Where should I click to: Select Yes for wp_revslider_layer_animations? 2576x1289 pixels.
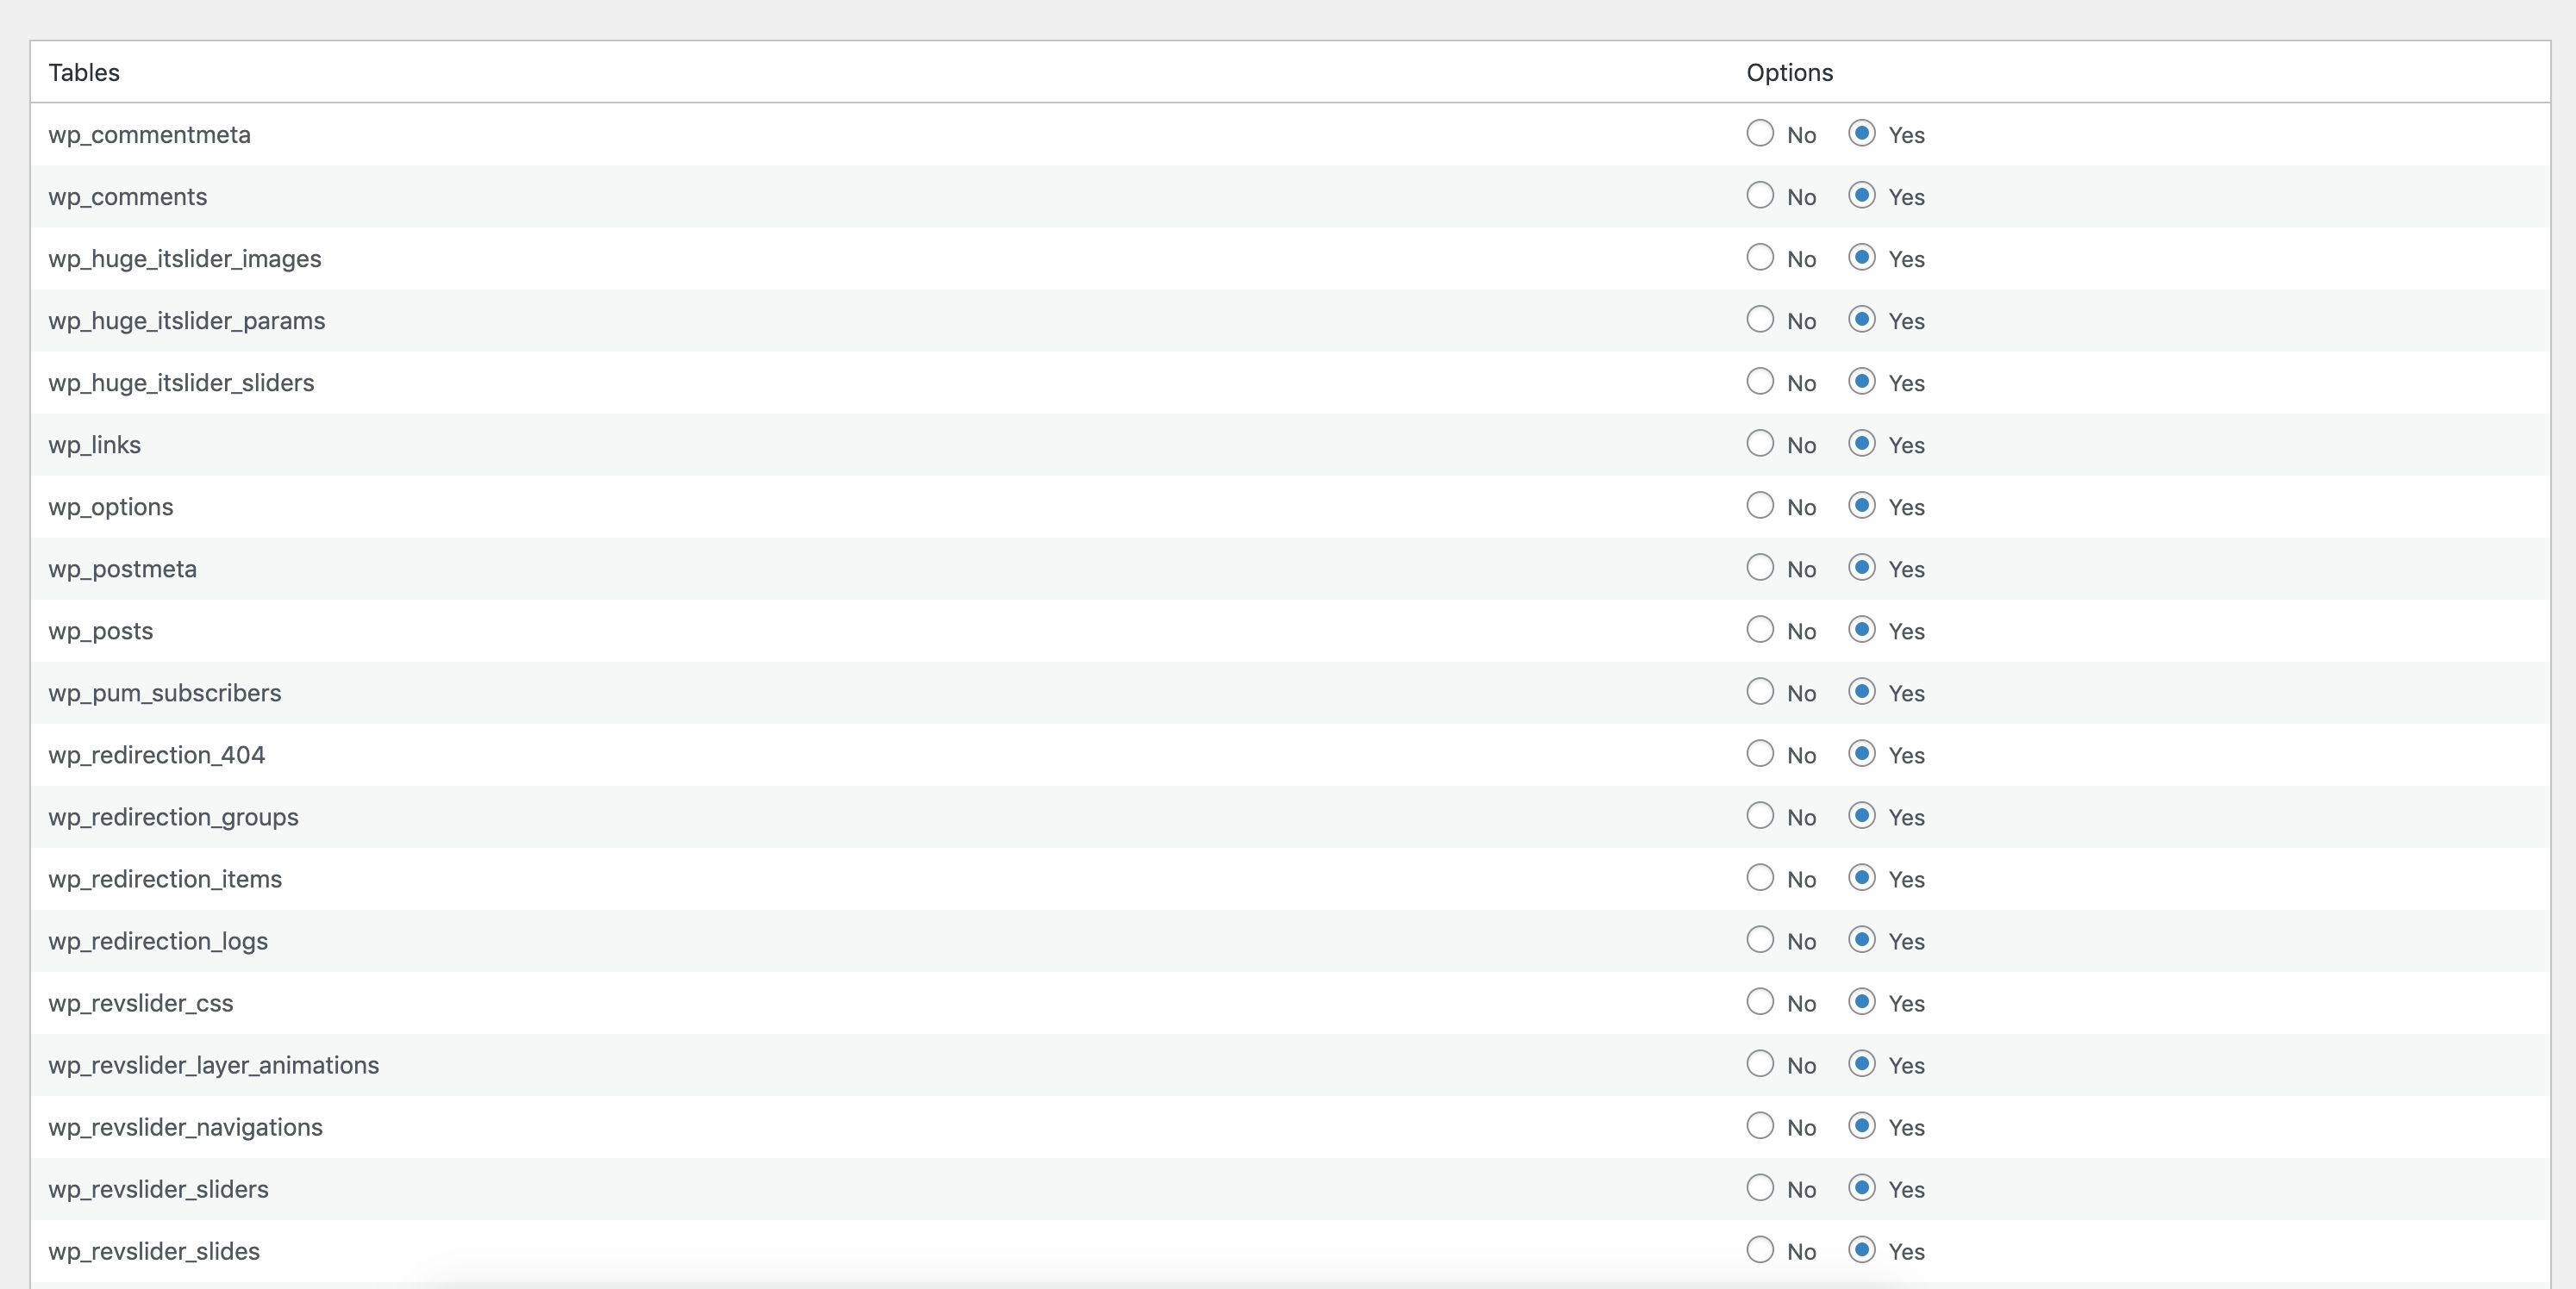click(1861, 1062)
